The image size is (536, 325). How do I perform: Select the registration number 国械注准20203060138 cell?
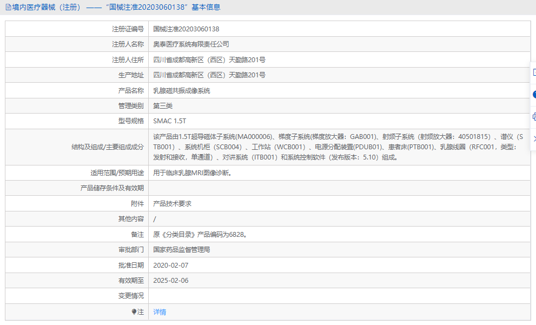pos(187,29)
